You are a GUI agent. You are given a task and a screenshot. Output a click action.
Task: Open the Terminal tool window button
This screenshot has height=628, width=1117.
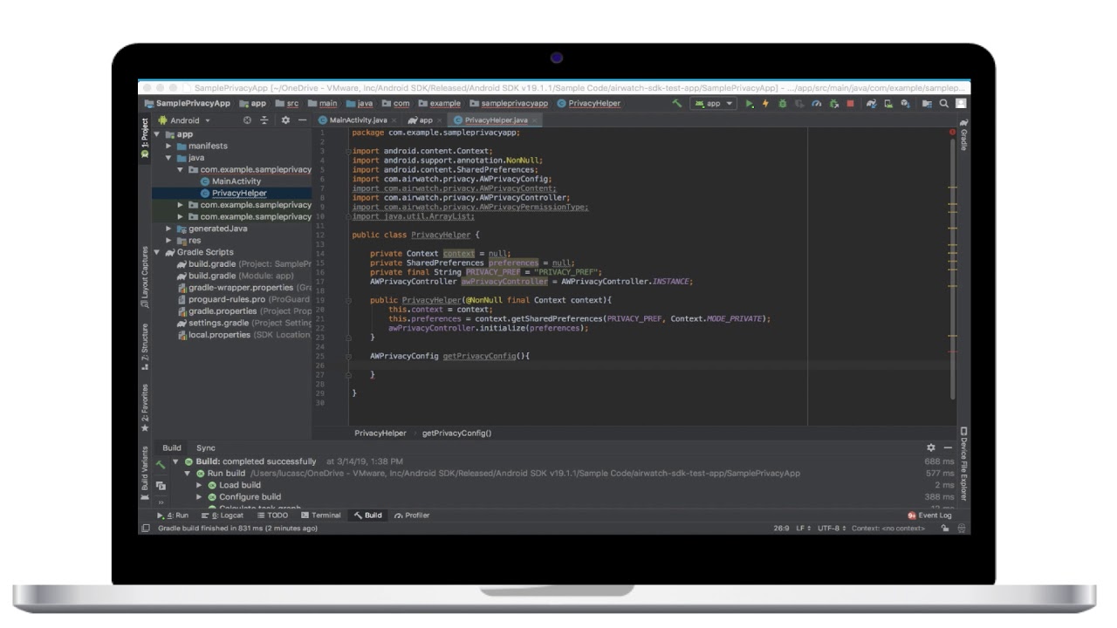coord(321,515)
